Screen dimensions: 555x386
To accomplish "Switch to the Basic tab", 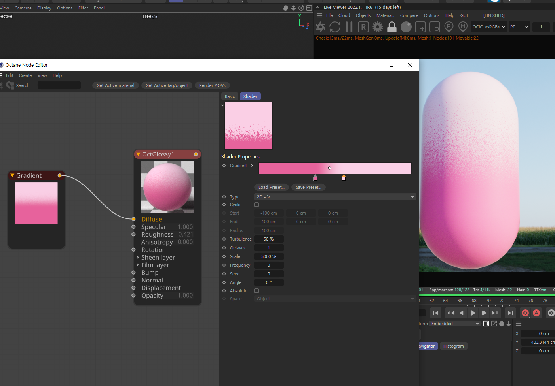I will click(x=230, y=96).
